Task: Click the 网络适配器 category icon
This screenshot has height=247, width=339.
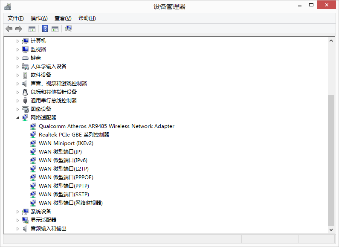Action: [x=25, y=118]
